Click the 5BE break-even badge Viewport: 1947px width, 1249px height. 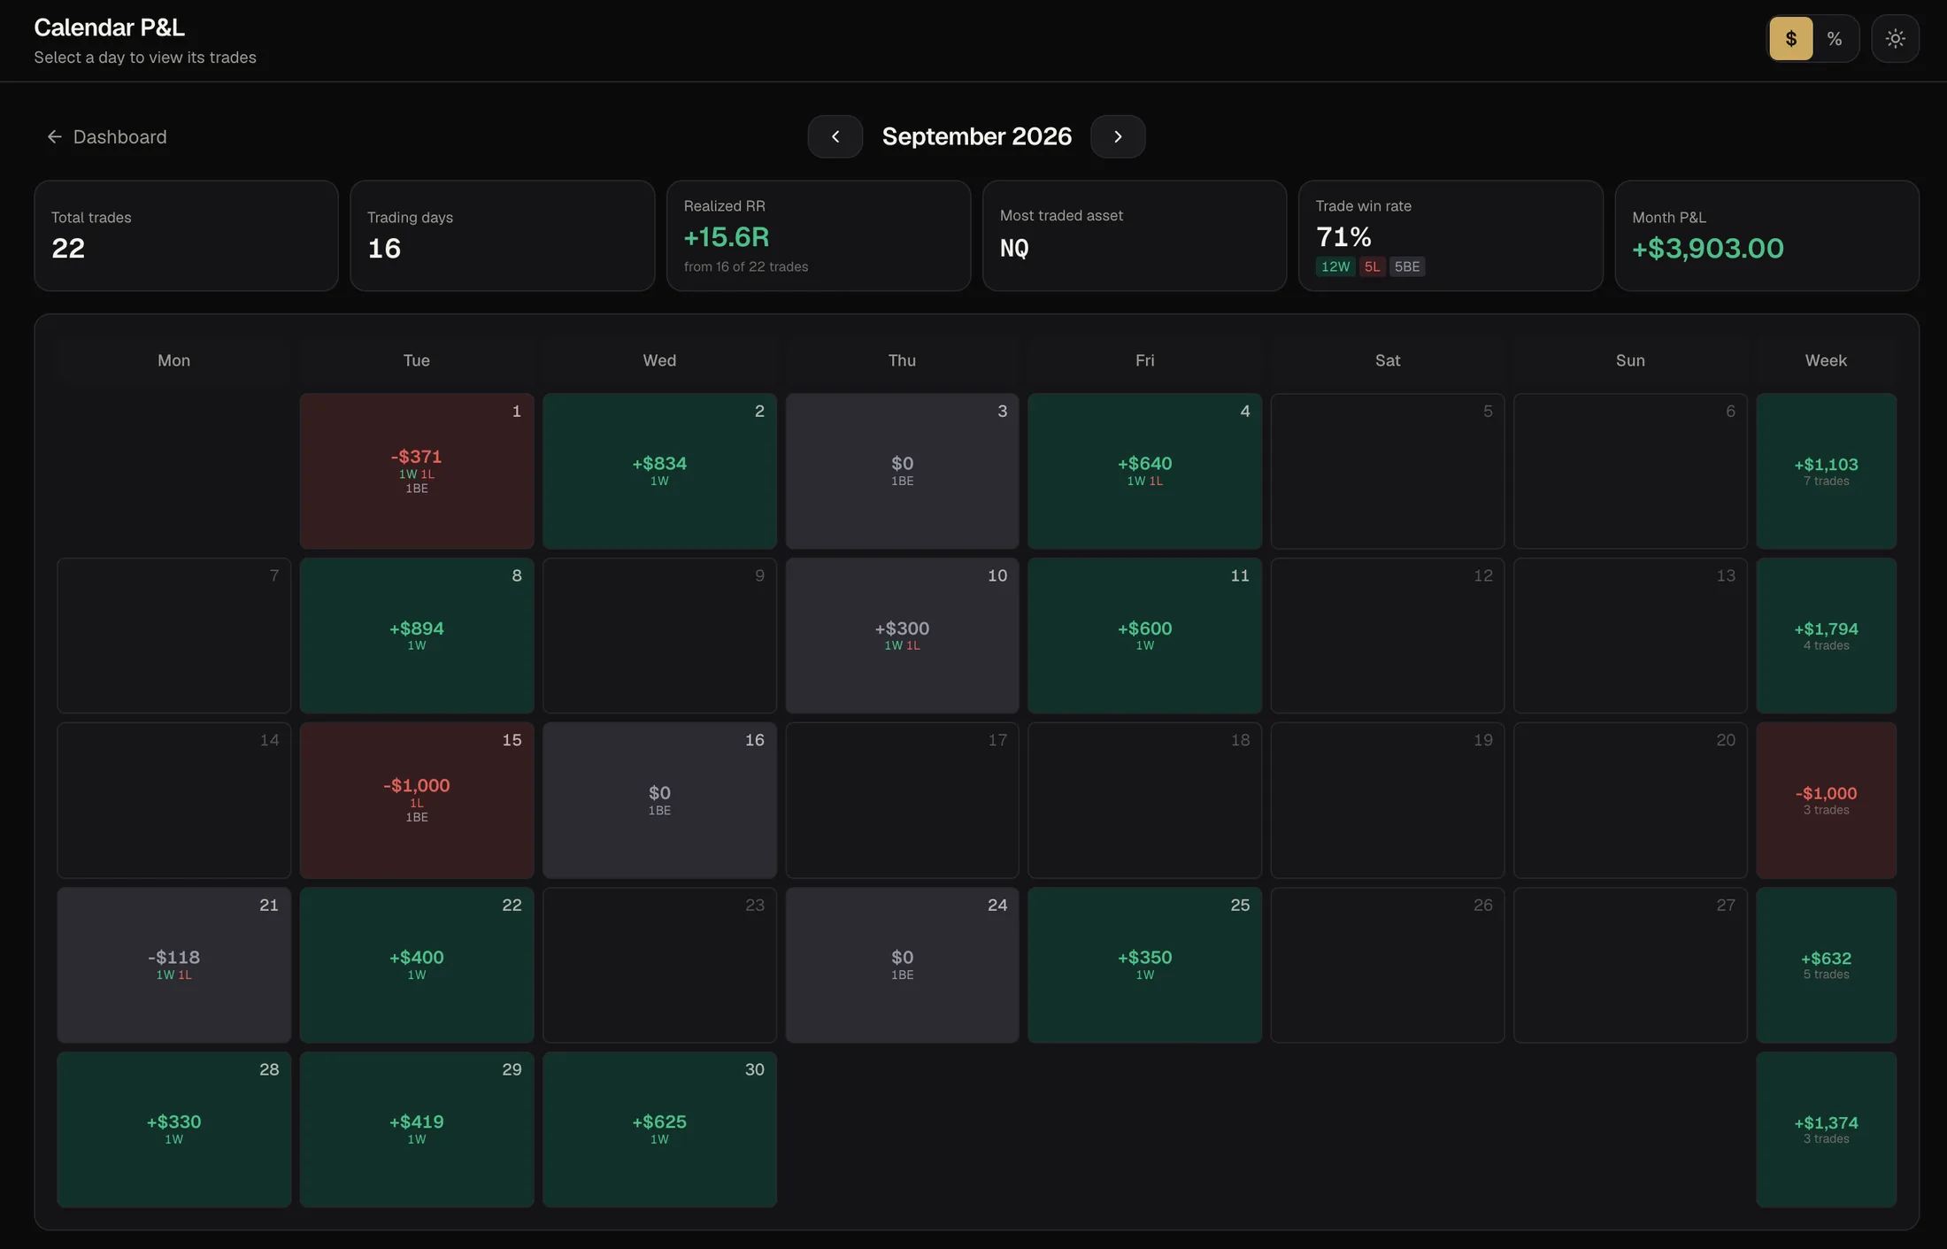pyautogui.click(x=1407, y=266)
